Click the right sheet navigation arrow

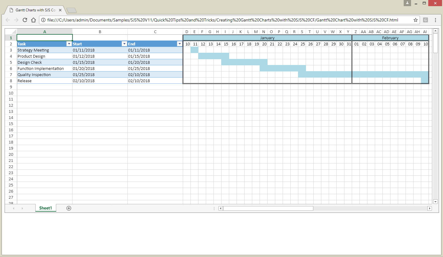(22, 208)
